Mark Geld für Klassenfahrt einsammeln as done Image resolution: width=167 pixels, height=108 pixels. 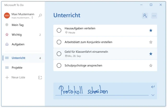59,54
